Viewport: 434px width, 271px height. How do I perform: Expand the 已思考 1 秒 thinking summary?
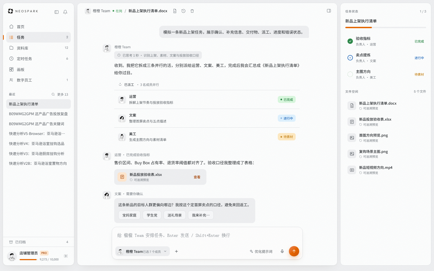[x=158, y=55]
